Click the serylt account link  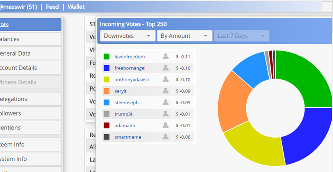tap(121, 91)
